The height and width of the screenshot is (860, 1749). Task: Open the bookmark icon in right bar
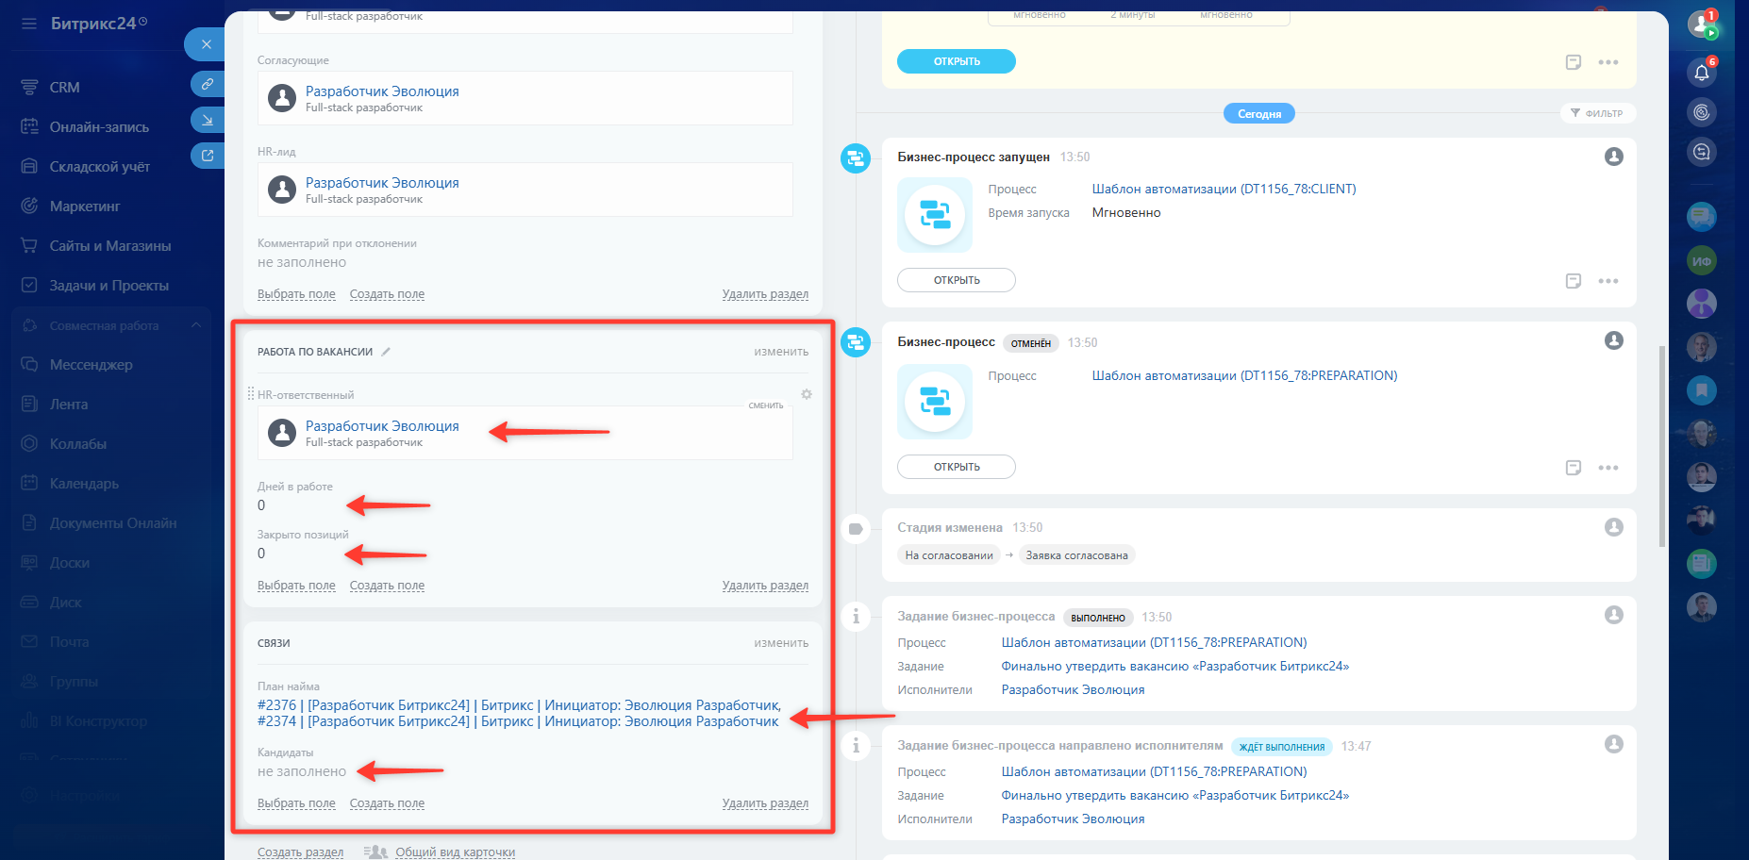[1702, 389]
